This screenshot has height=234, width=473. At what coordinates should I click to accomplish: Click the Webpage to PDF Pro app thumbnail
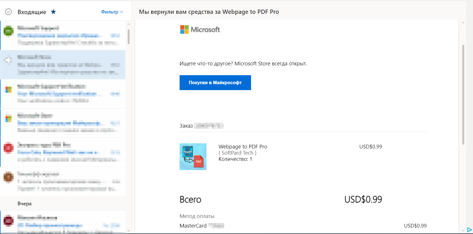[x=193, y=157]
